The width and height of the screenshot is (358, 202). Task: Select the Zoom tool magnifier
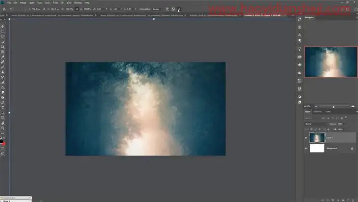pos(3,128)
